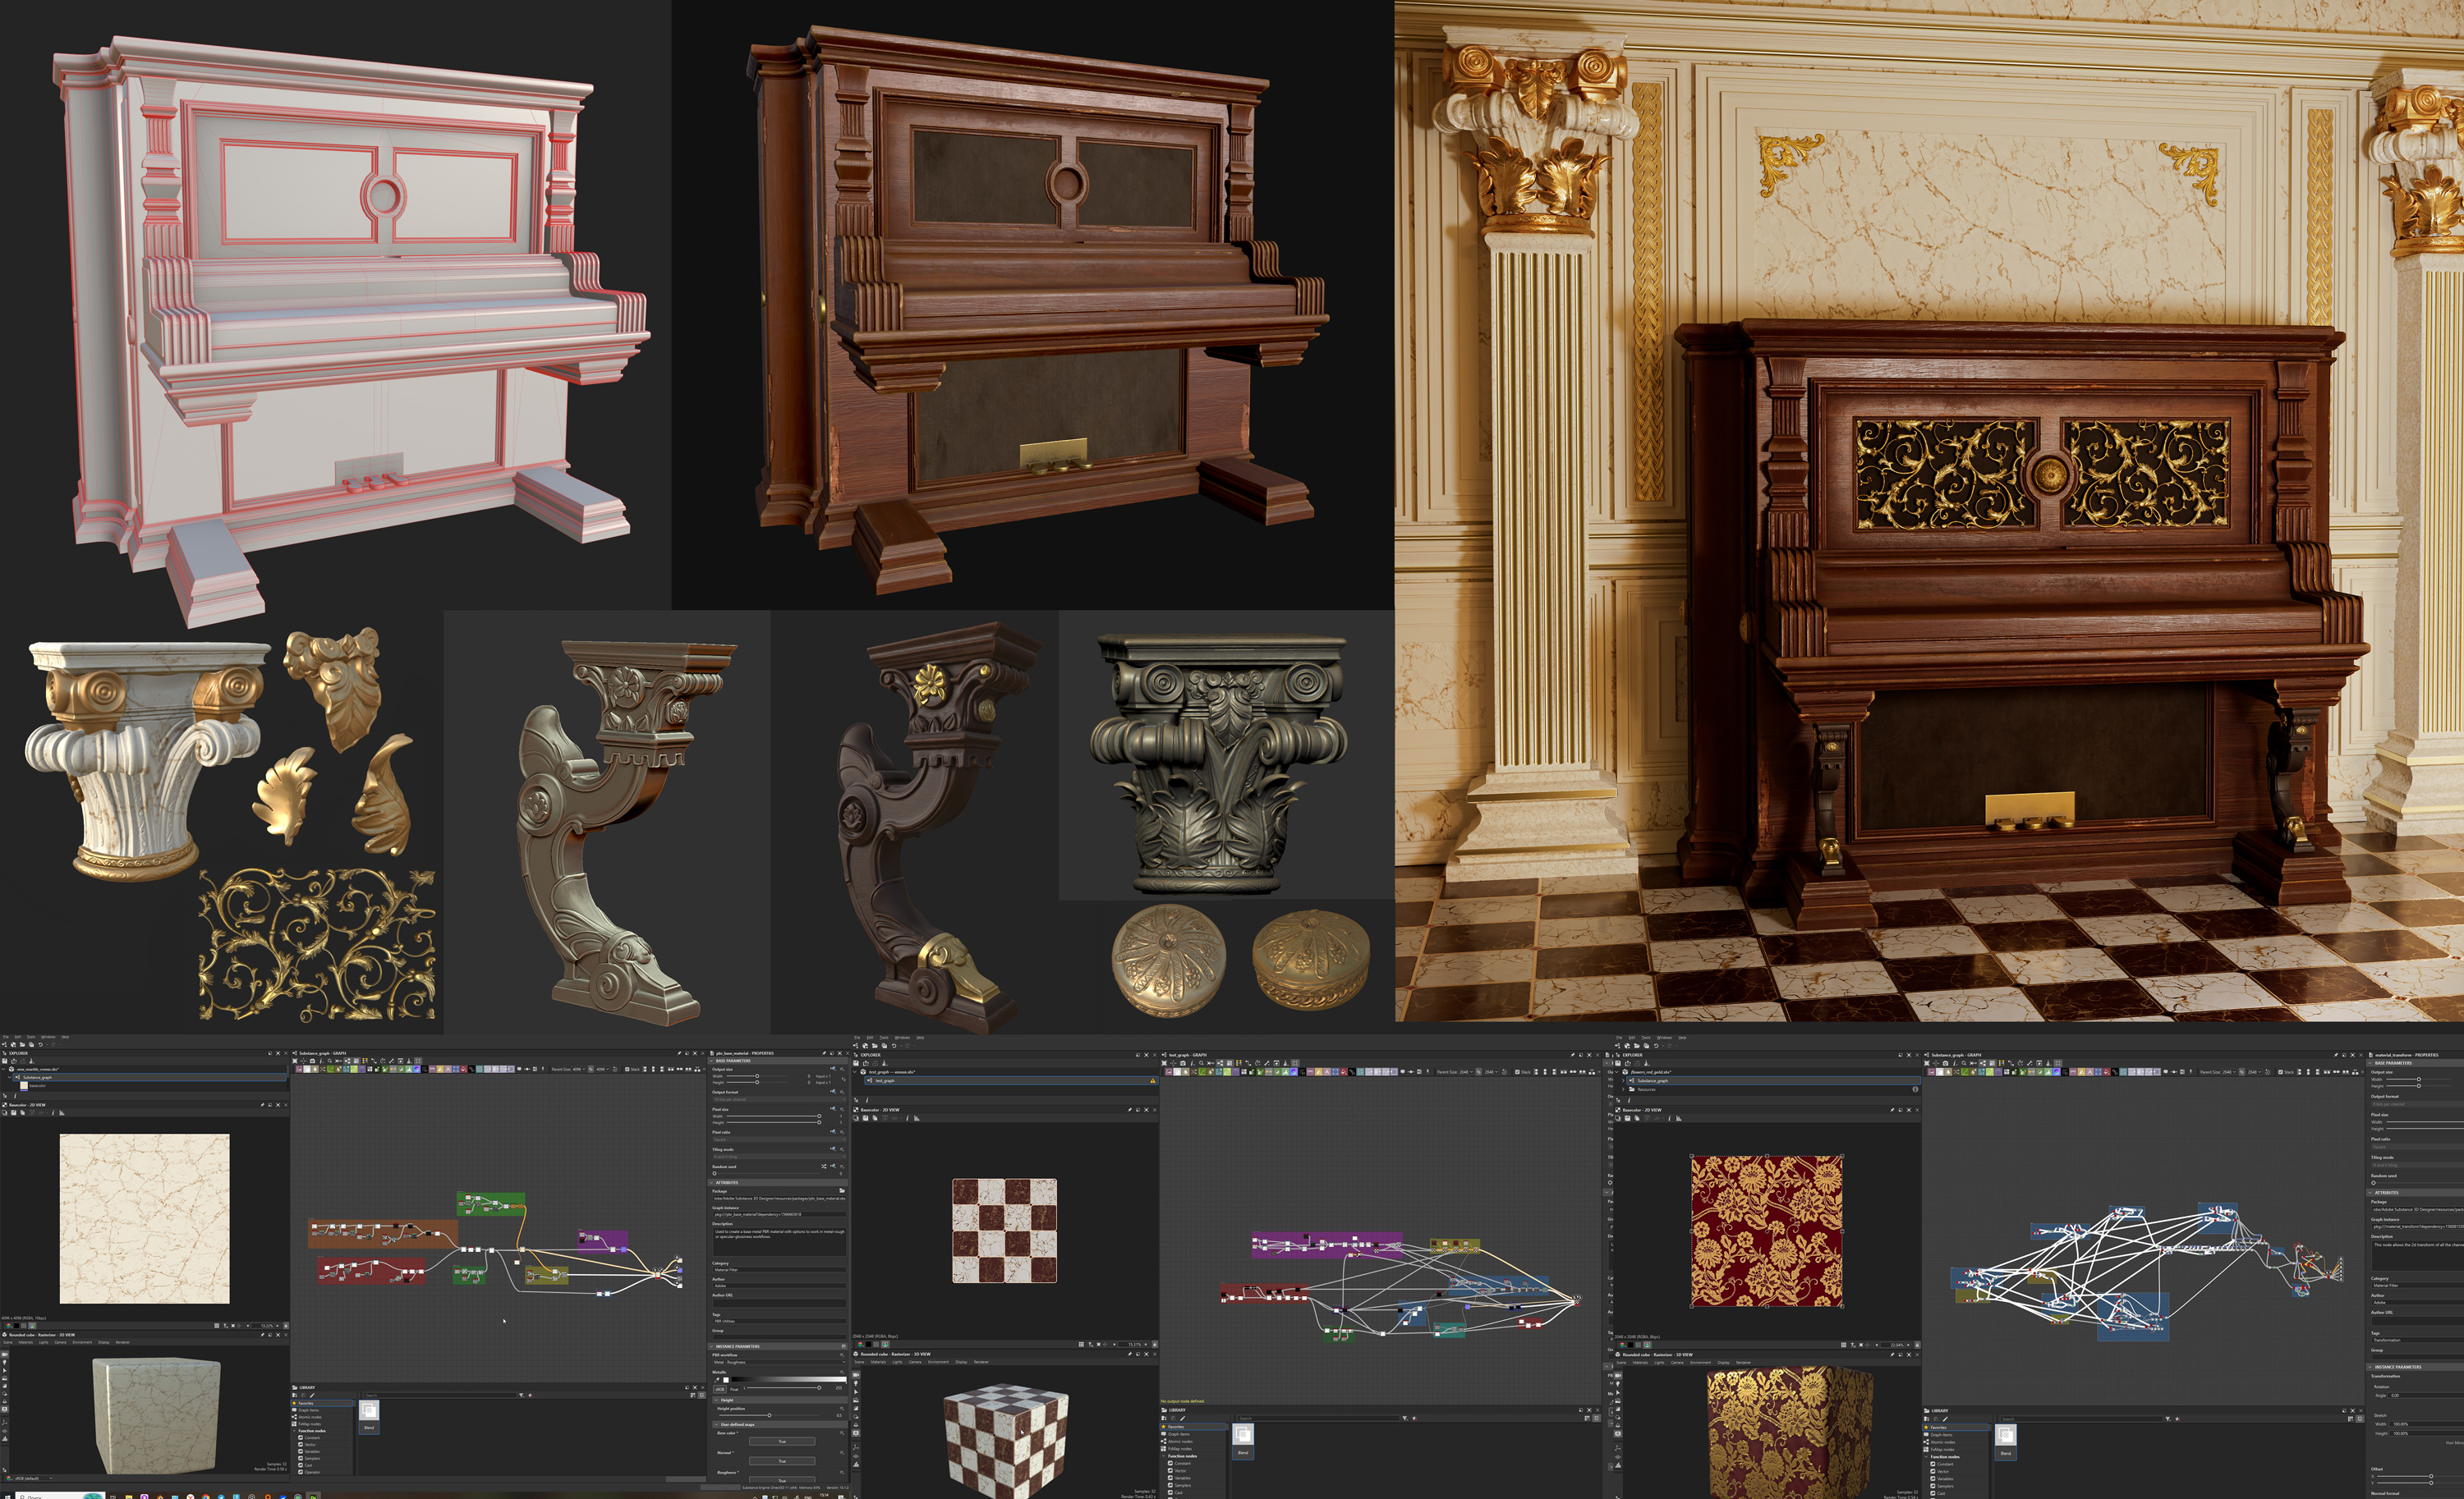Screen dimensions: 2464x1499
Task: Toggle Stack checkbox in marble window graph toolbar
Action: point(627,1070)
